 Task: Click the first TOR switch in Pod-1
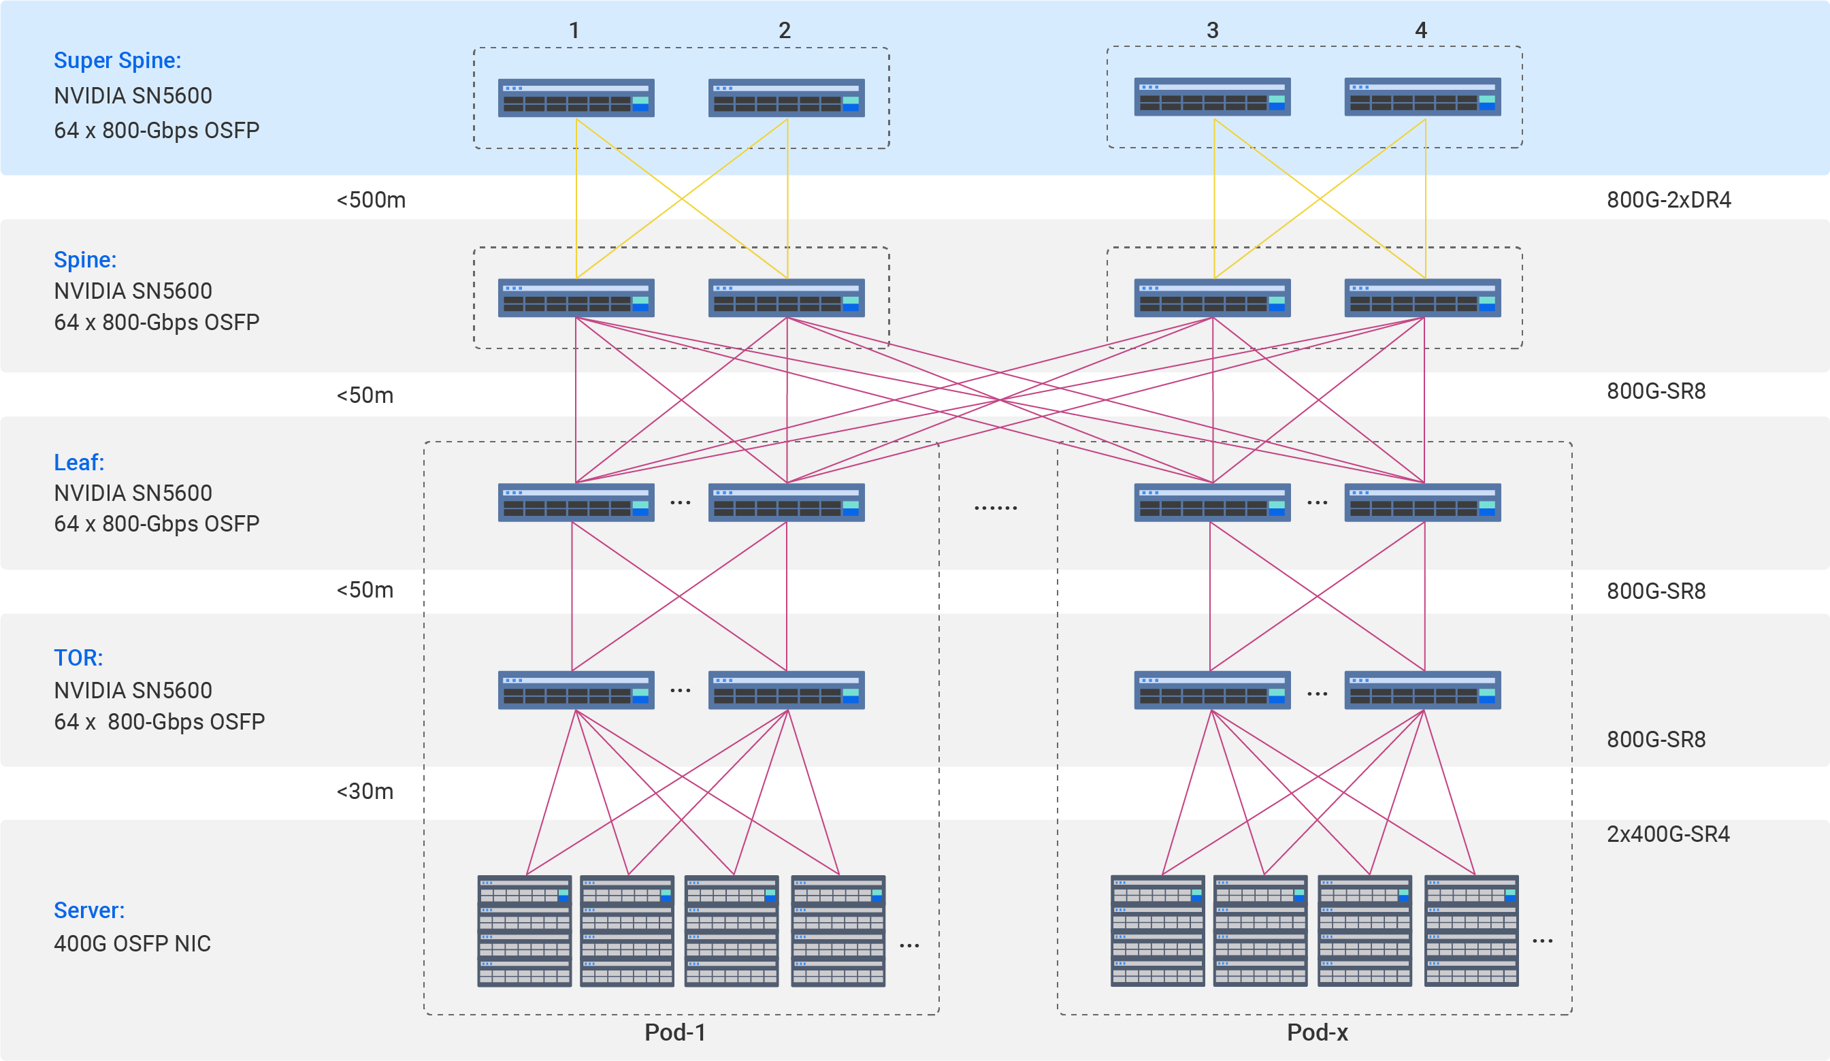576,690
